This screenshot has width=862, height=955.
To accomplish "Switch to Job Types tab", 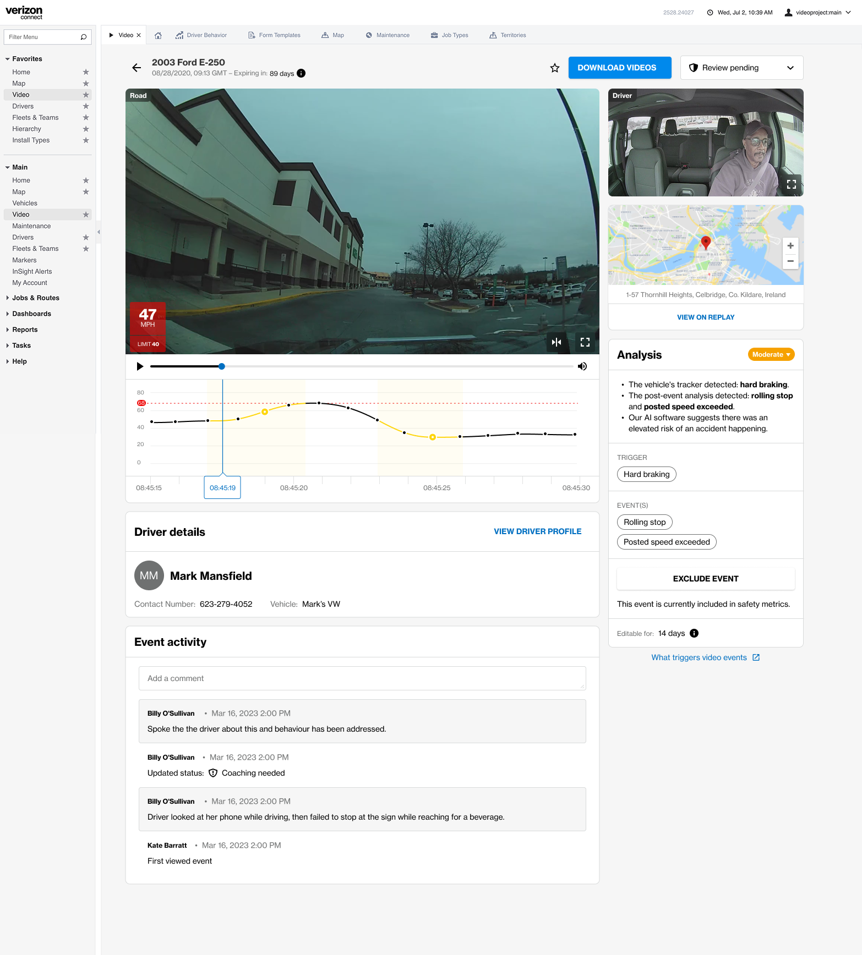I will tap(449, 35).
